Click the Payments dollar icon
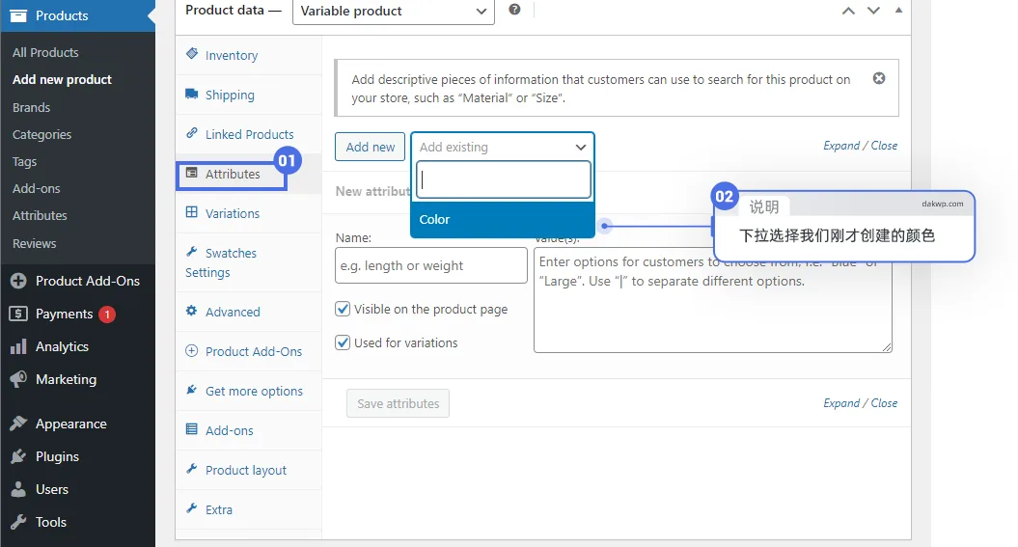 (18, 314)
